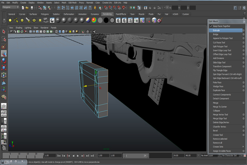Screen dimensions: 247x165
Task: Open the No Character Set dropdown
Action: click(231, 156)
